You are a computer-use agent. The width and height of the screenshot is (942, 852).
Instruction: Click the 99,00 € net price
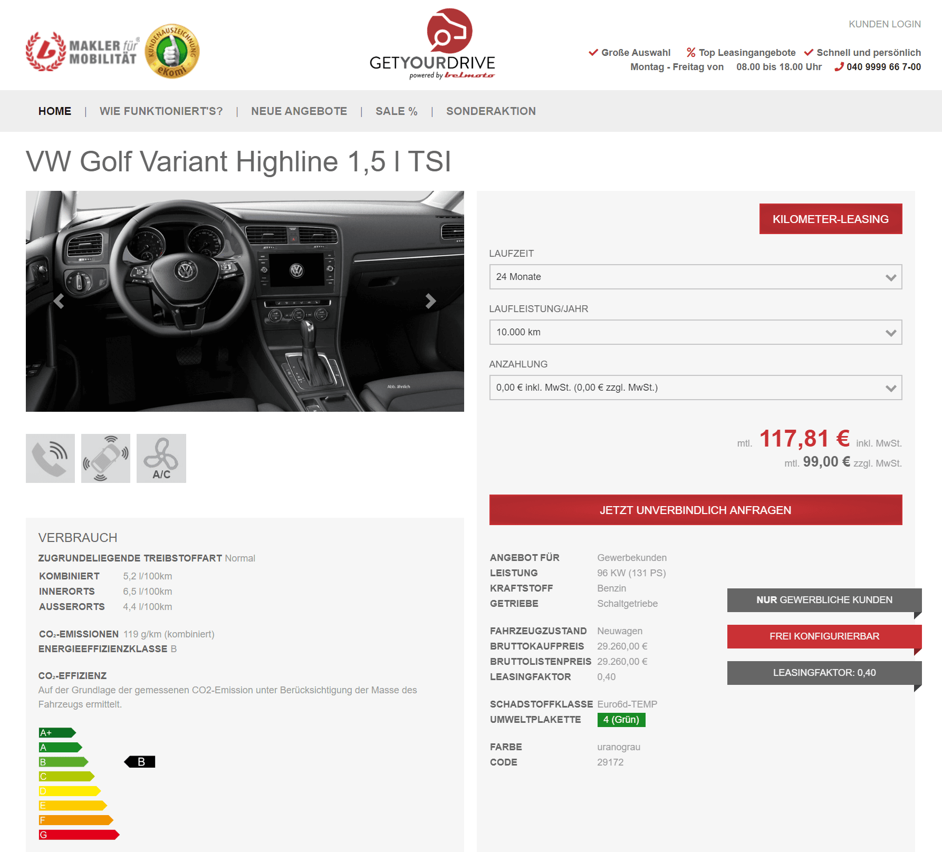click(x=826, y=462)
